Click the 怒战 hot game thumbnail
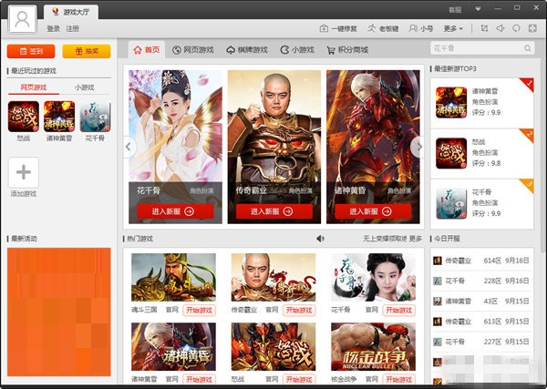The height and width of the screenshot is (389, 547). click(273, 346)
